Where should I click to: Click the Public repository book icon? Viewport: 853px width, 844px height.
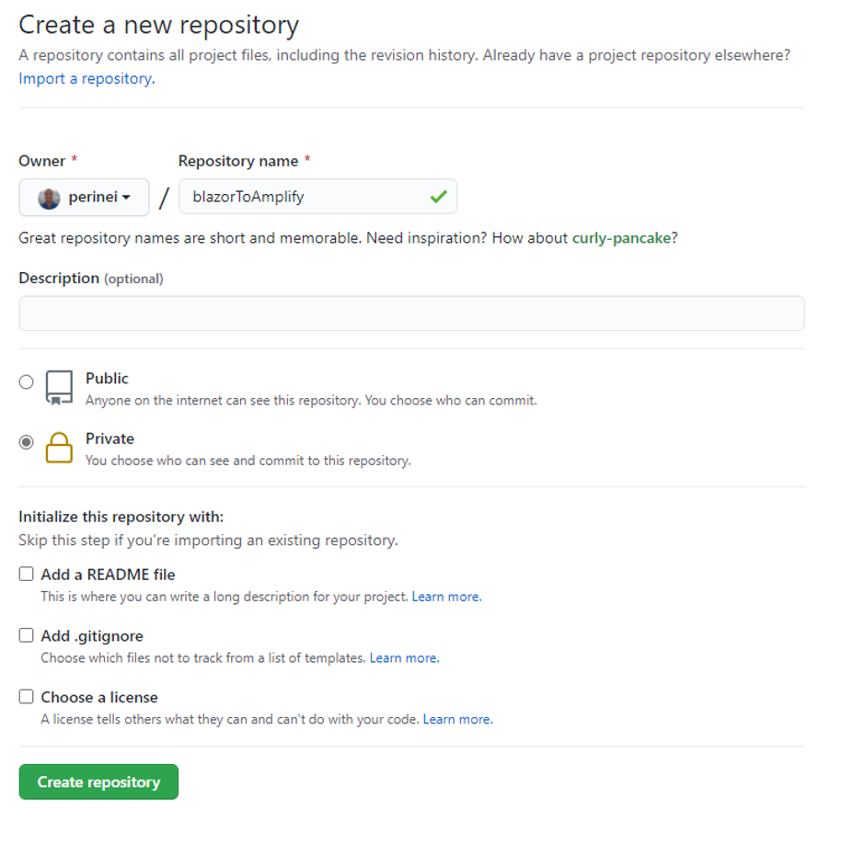click(57, 384)
